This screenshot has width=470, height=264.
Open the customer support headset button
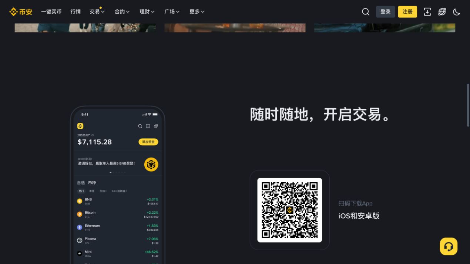click(x=449, y=246)
